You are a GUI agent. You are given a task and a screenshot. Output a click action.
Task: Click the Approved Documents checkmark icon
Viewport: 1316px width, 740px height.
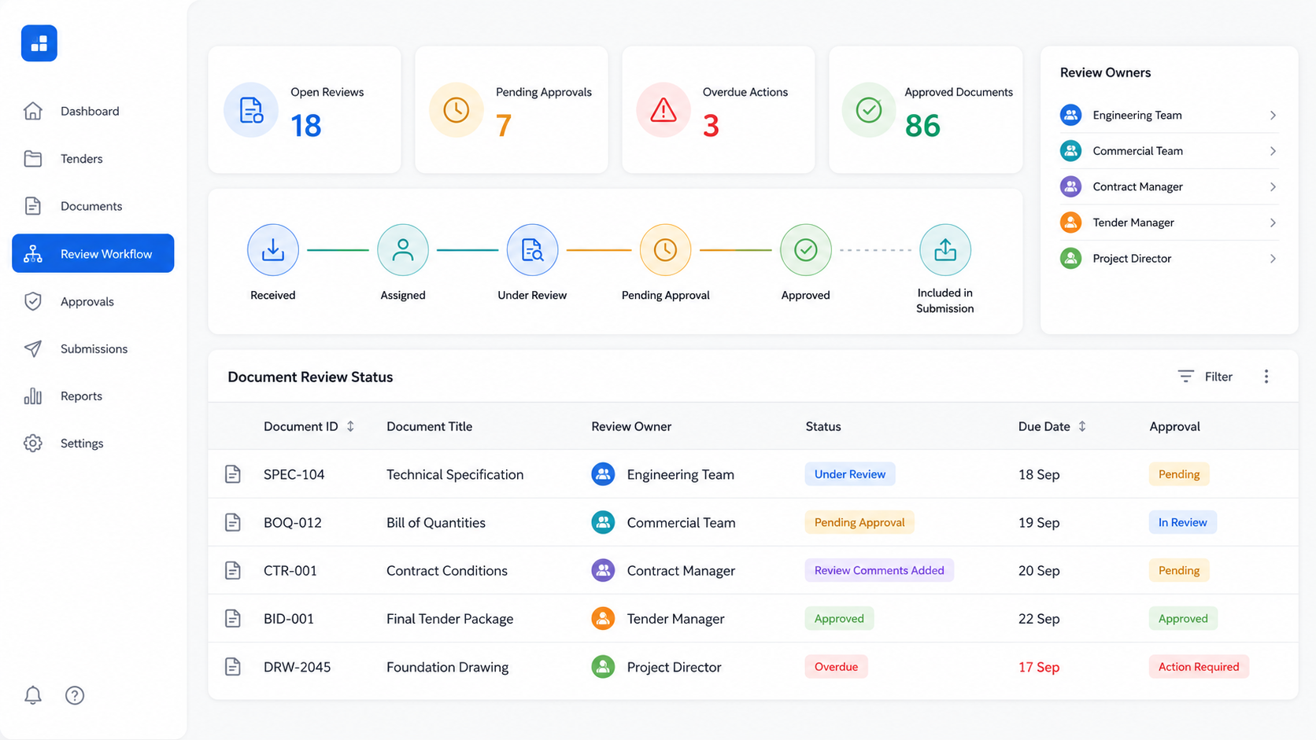(x=869, y=110)
